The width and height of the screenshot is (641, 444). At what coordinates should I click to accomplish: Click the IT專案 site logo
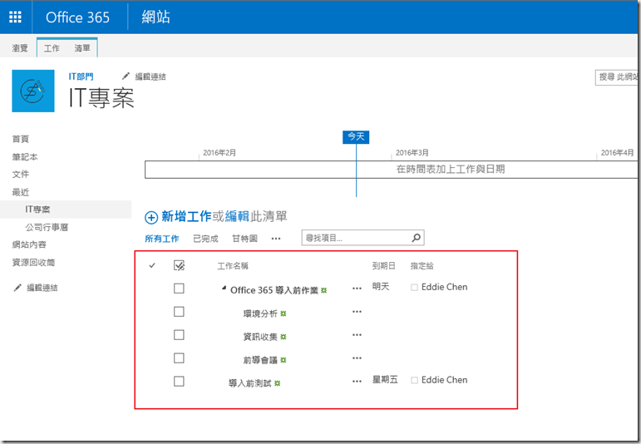click(33, 91)
